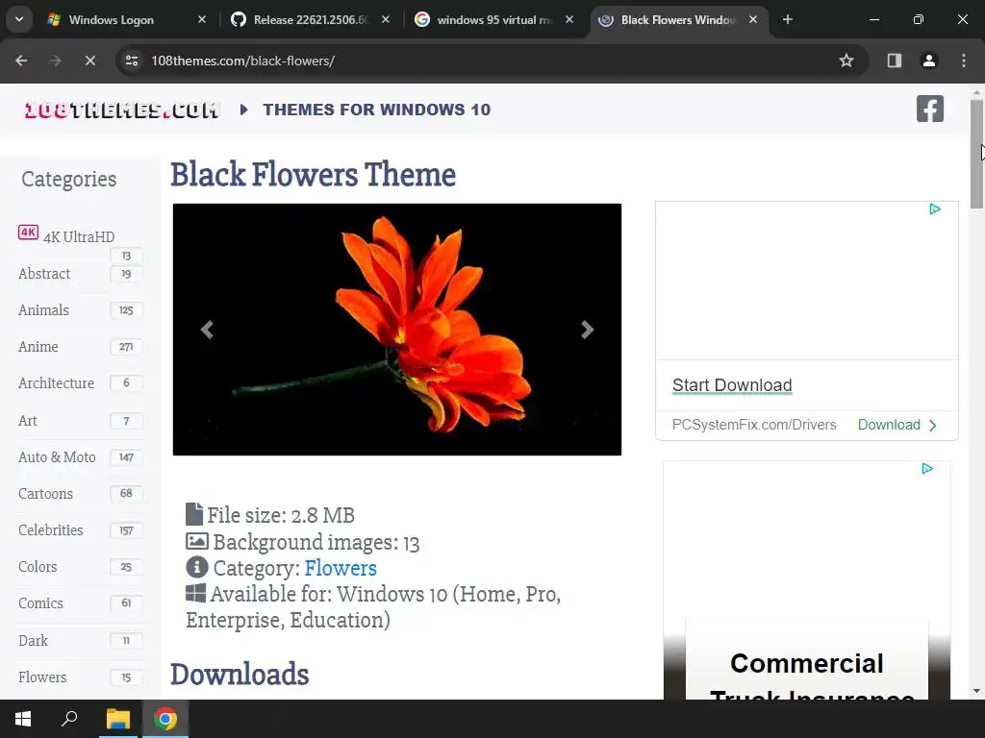Show next slide in flower gallery
This screenshot has width=985, height=738.
[x=587, y=330]
